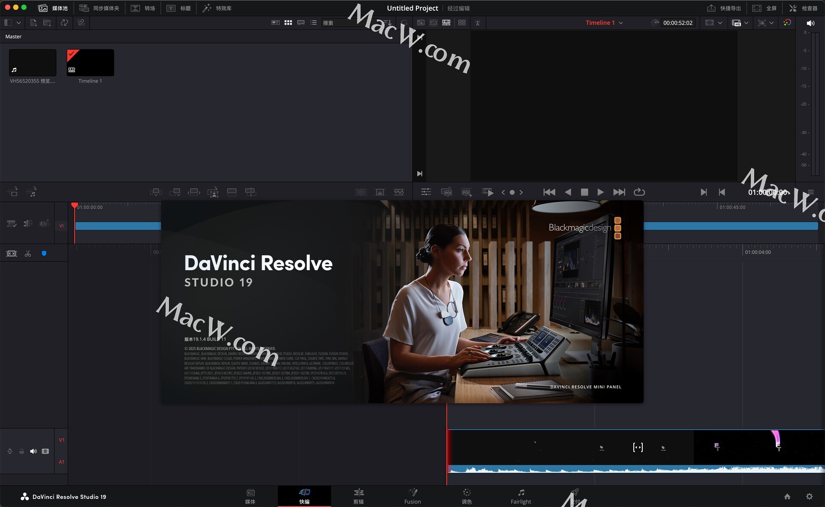825x507 pixels.
Task: Go to next marker chevron
Action: pos(521,192)
